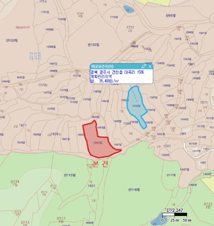Click parcel 1699답

[x=49, y=29]
